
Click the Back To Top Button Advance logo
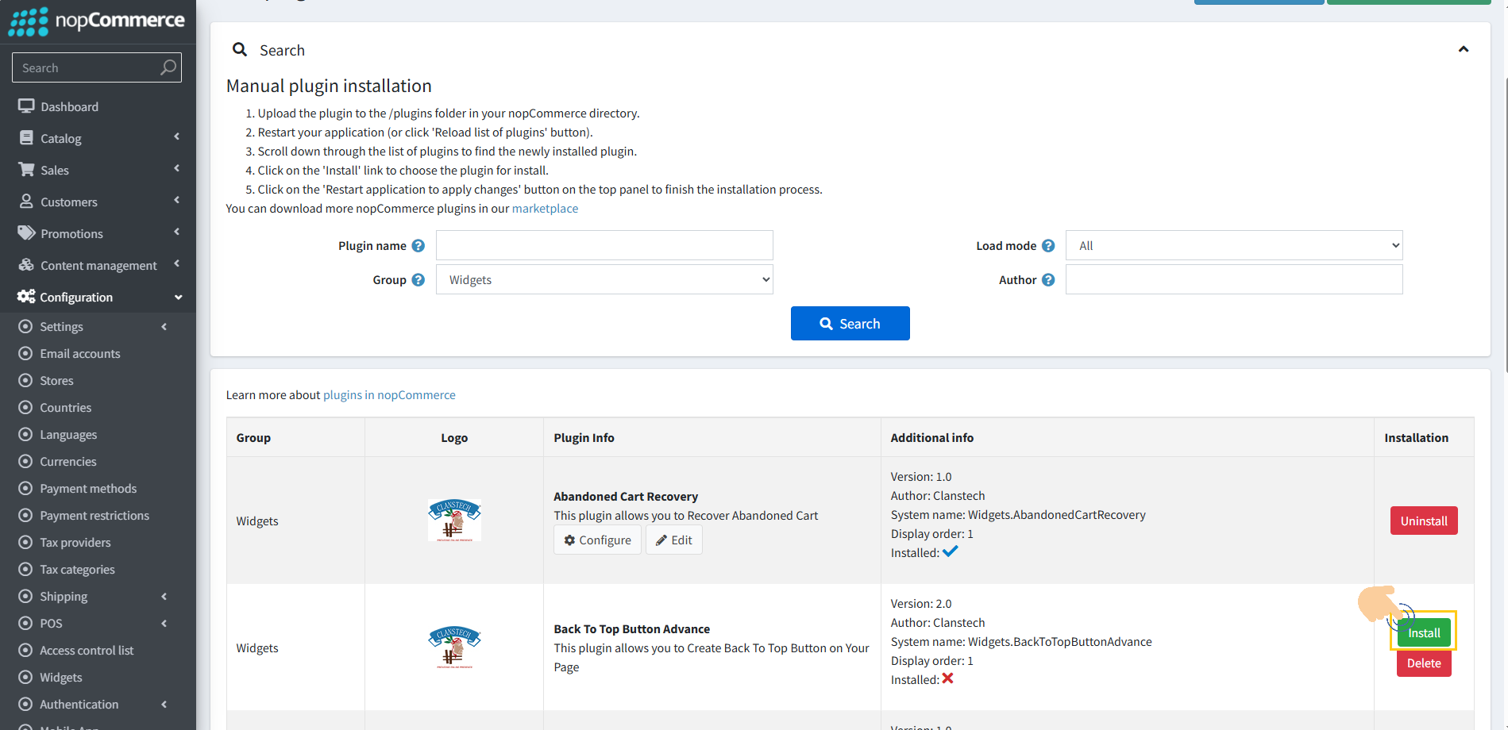point(454,647)
